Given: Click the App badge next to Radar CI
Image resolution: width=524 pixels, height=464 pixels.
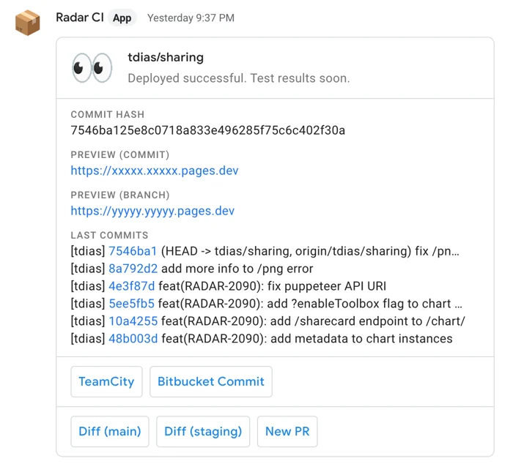Looking at the screenshot, I should tap(122, 18).
